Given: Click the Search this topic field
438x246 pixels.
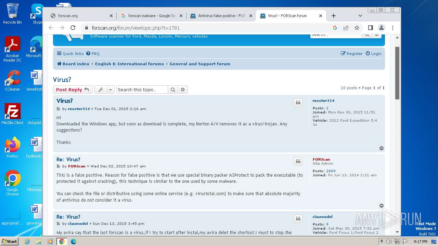Looking at the screenshot, I should [142, 90].
